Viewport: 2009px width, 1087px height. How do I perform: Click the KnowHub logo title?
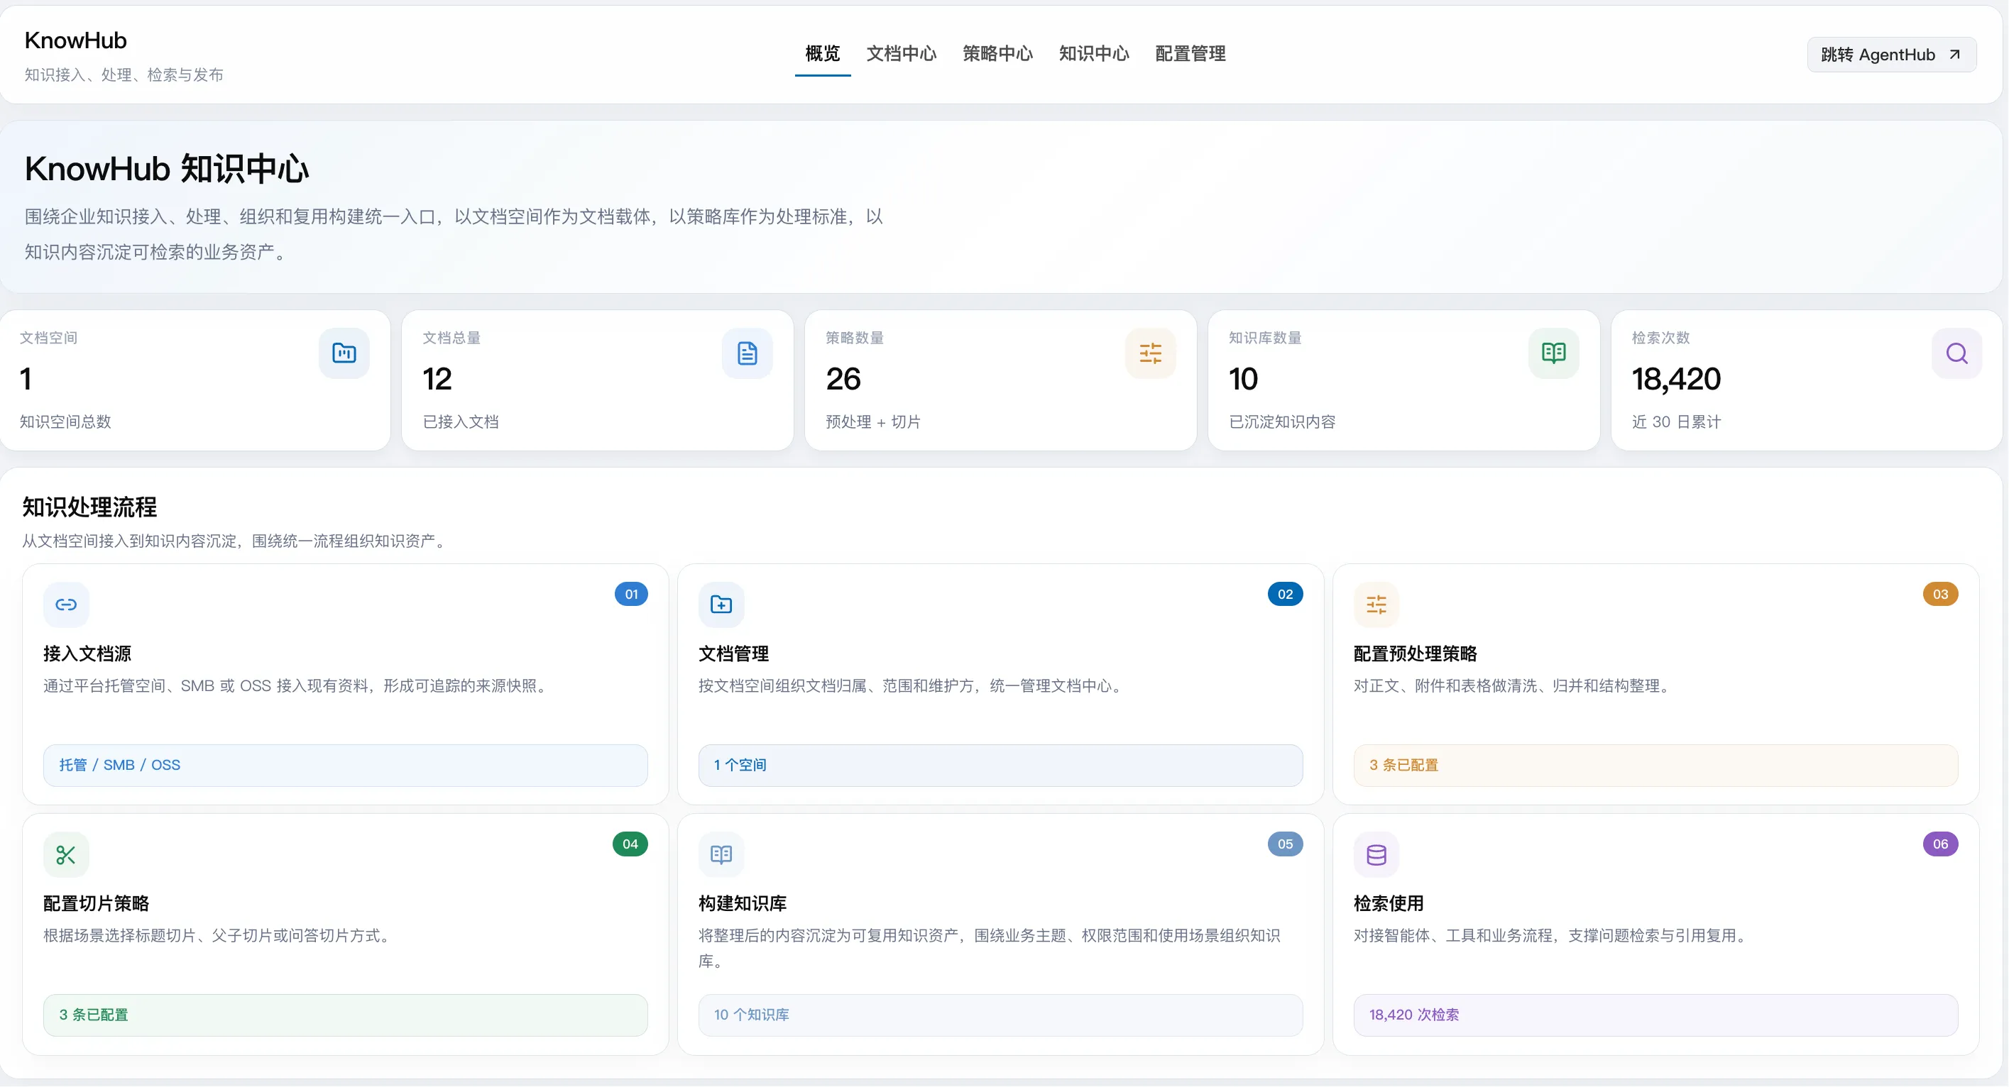coord(76,40)
